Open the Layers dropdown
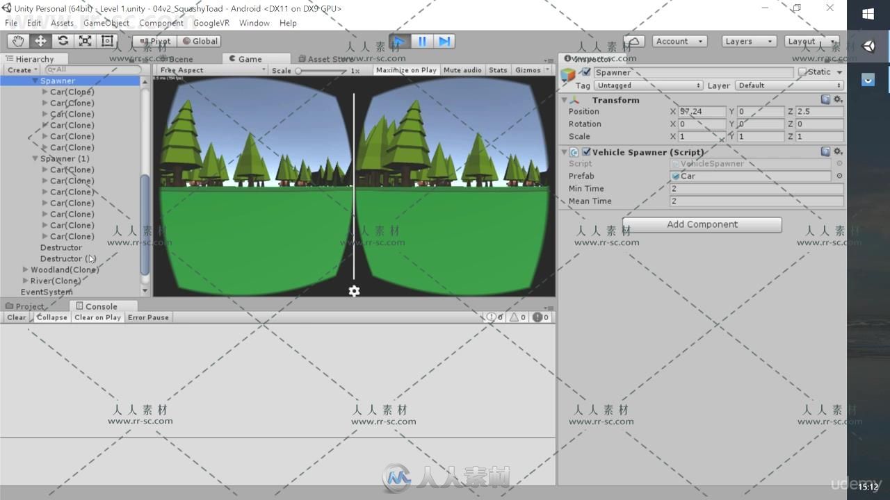This screenshot has height=500, width=890. tap(748, 42)
